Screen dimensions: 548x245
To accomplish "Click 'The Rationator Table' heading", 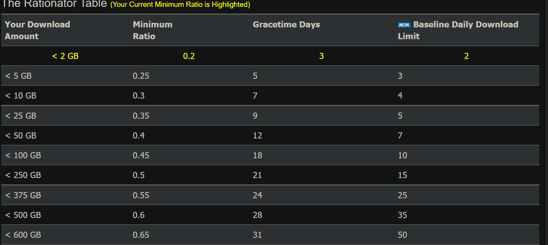I will coord(53,4).
